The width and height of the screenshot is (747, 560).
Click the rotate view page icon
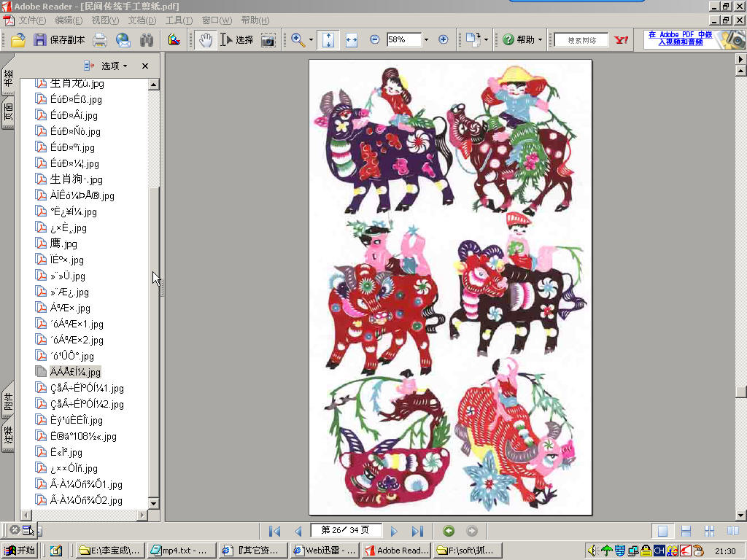[x=473, y=40]
